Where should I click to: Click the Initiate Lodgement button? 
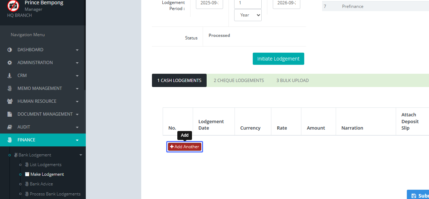click(x=278, y=59)
